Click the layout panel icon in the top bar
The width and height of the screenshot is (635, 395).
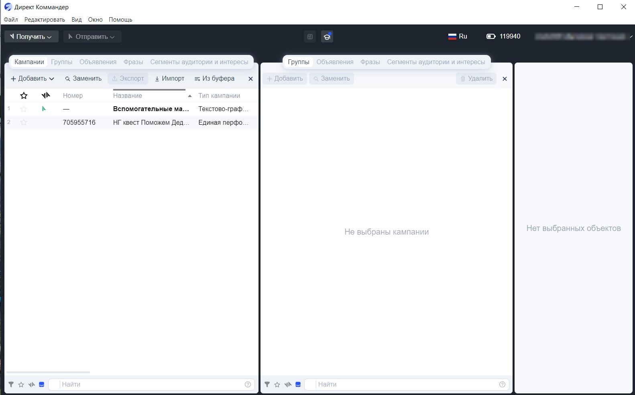(310, 36)
